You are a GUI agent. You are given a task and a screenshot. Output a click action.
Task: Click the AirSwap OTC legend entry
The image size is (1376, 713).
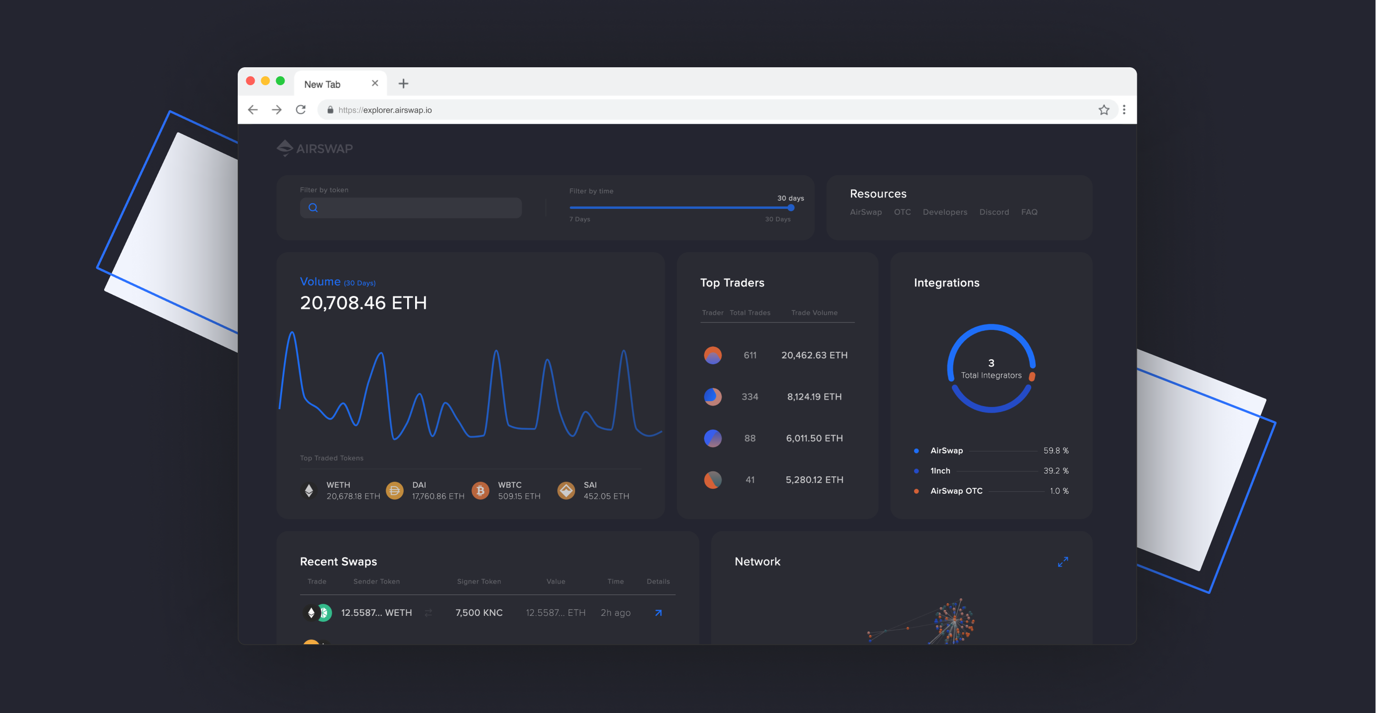coord(991,491)
